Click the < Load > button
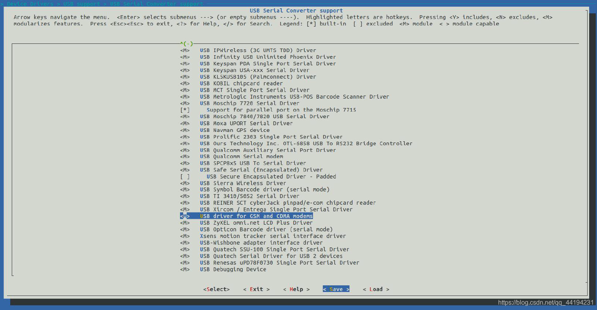597x310 pixels. click(376, 289)
